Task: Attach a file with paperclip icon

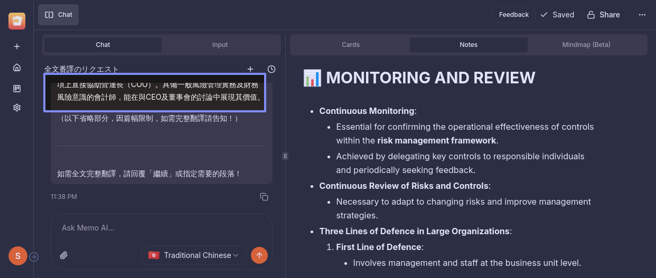Action: tap(64, 255)
